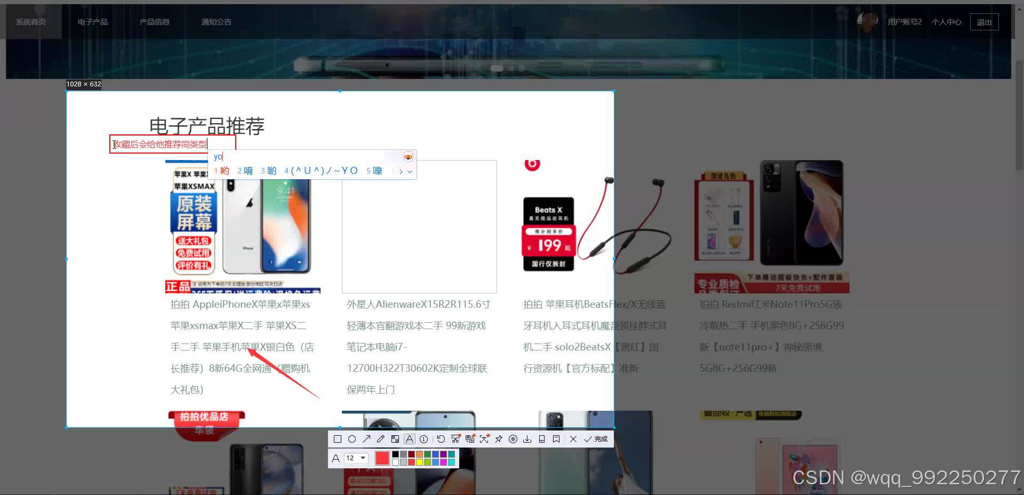Click the user avatar picture

pyautogui.click(x=868, y=23)
